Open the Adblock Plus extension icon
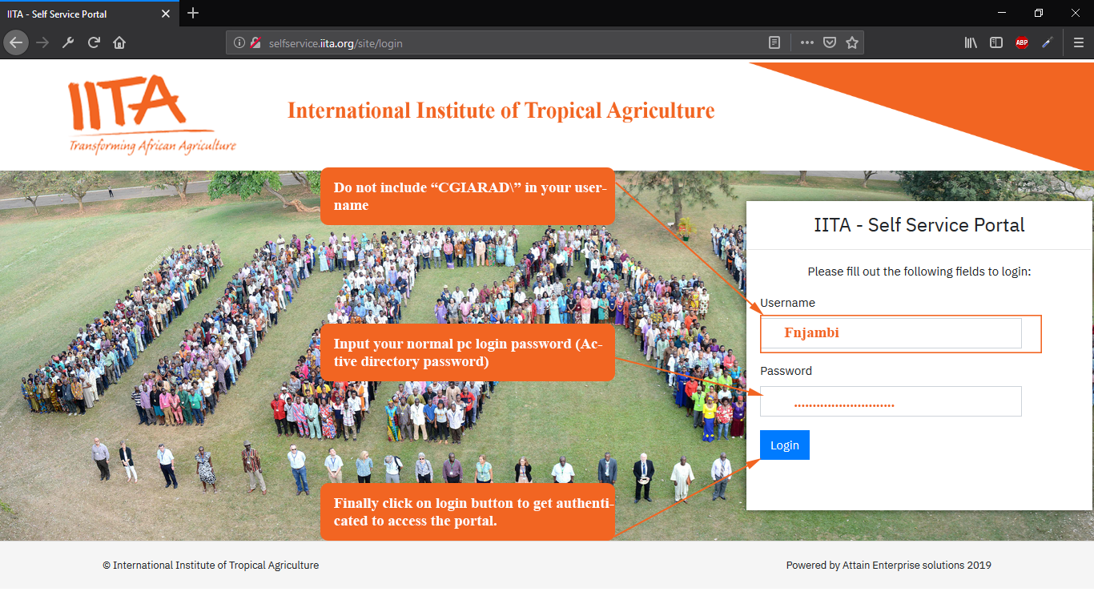Viewport: 1094px width, 612px height. 1022,43
